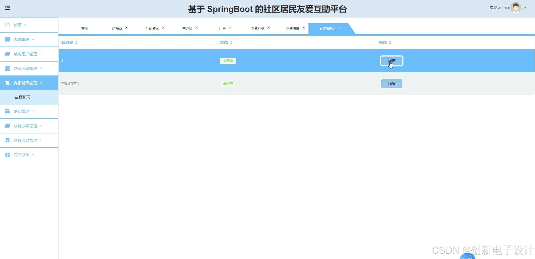Image resolution: width=535 pixels, height=259 pixels.
Task: Switch to the 首页 tab
Action: 85,28
